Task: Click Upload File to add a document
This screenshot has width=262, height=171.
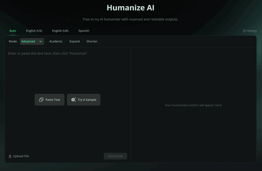Action: (19, 156)
